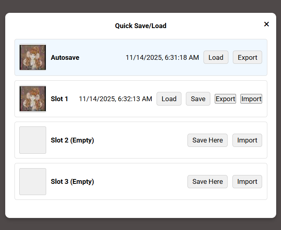This screenshot has width=281, height=230.
Task: Click the empty Slot 2 thumbnail
Action: click(33, 140)
